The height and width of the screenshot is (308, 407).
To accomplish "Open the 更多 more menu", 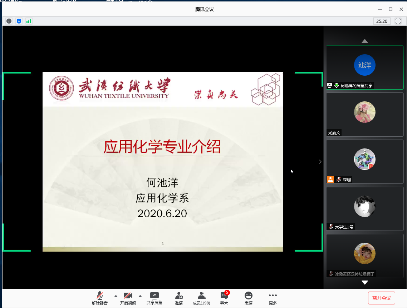I will [x=273, y=298].
